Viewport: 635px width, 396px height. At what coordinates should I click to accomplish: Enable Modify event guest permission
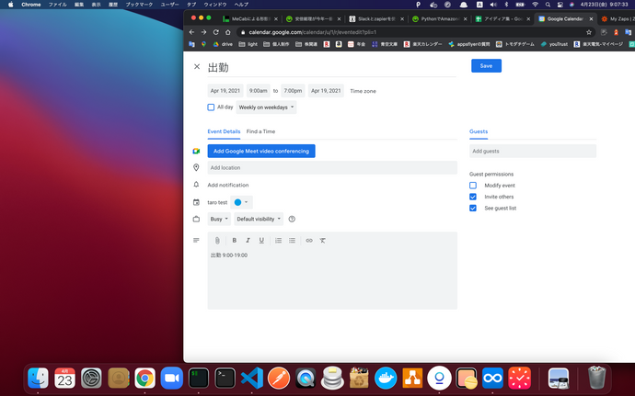(473, 186)
